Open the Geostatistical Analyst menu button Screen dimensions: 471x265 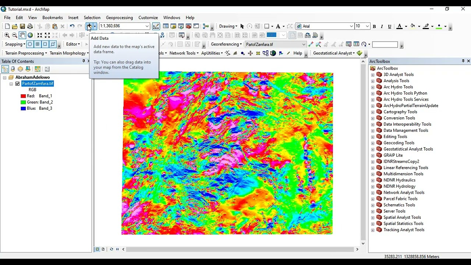click(334, 53)
